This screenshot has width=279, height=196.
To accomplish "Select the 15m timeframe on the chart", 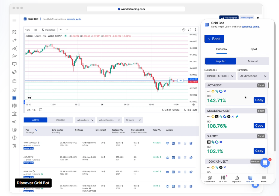I will [27, 30].
